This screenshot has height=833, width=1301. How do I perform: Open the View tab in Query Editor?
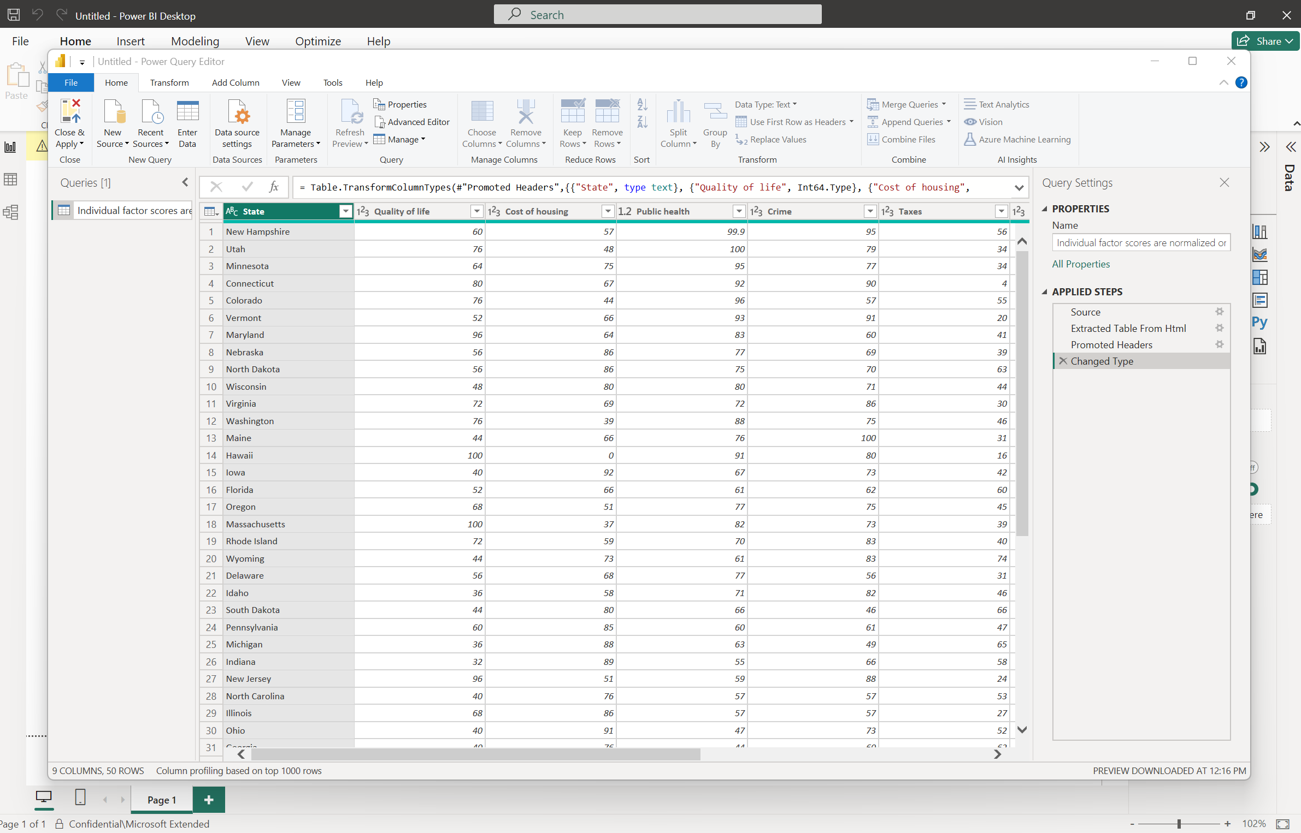pos(291,82)
